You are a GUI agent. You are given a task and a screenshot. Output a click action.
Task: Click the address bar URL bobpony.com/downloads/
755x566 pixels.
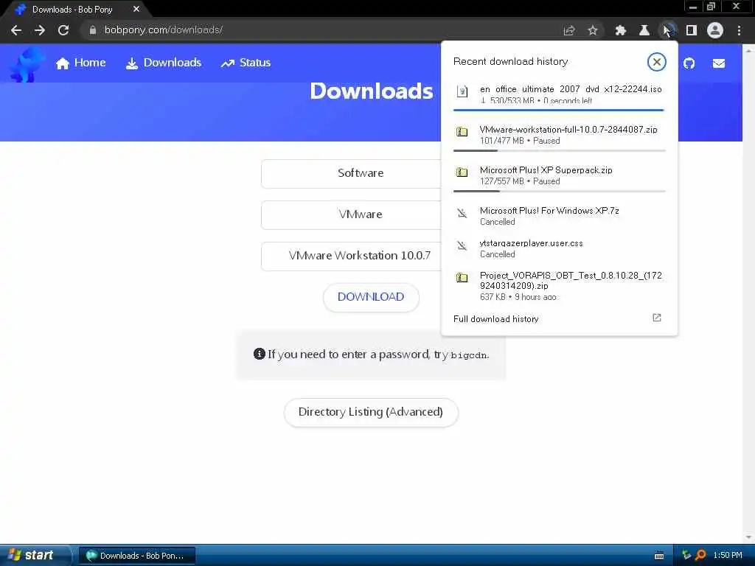point(164,30)
